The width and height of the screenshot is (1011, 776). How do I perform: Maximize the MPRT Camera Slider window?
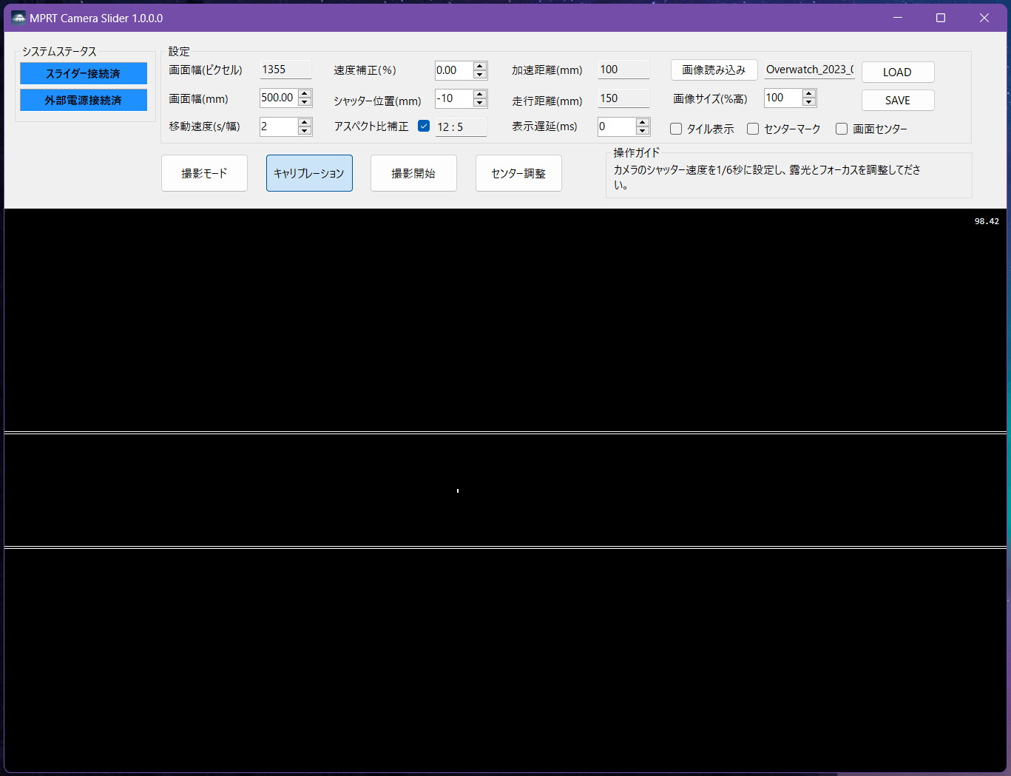pos(941,18)
